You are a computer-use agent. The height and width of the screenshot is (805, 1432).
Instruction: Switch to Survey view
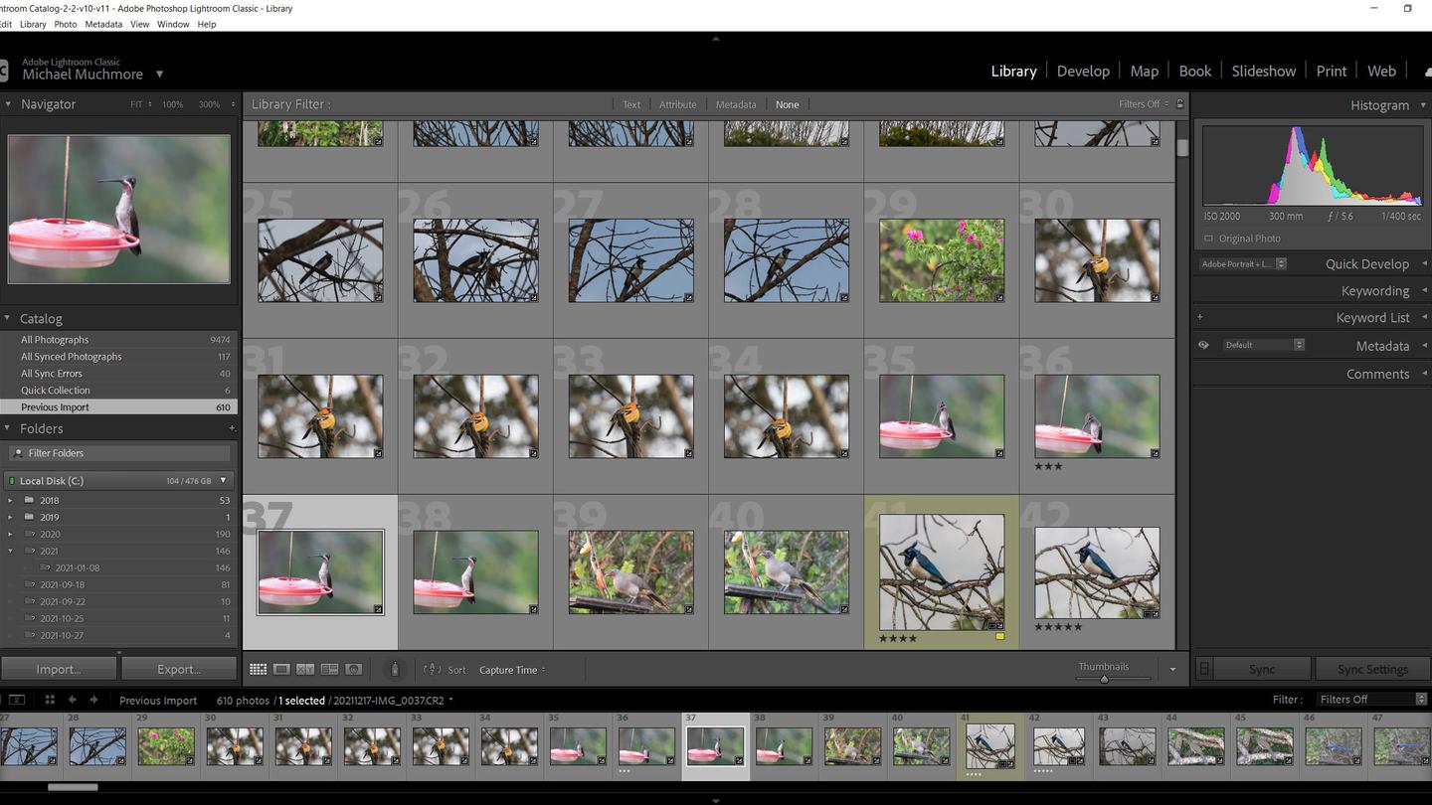[x=328, y=669]
